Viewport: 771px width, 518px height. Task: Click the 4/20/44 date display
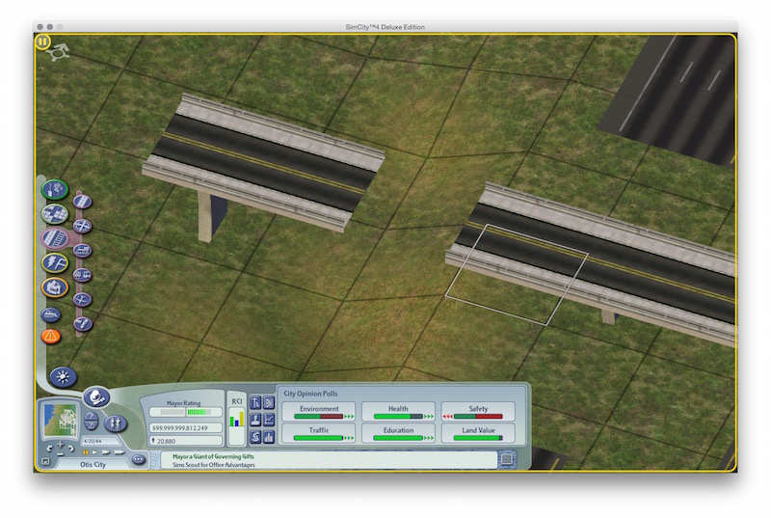(100, 441)
